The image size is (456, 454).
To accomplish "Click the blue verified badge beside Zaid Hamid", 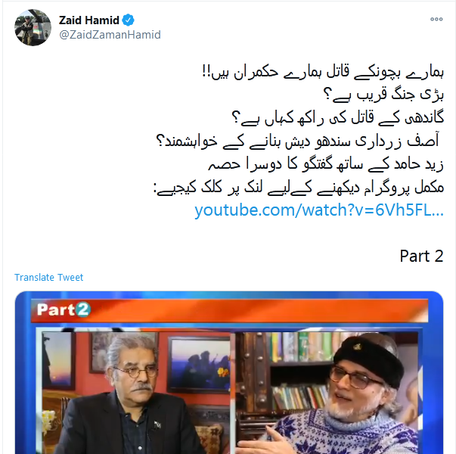I will (128, 20).
